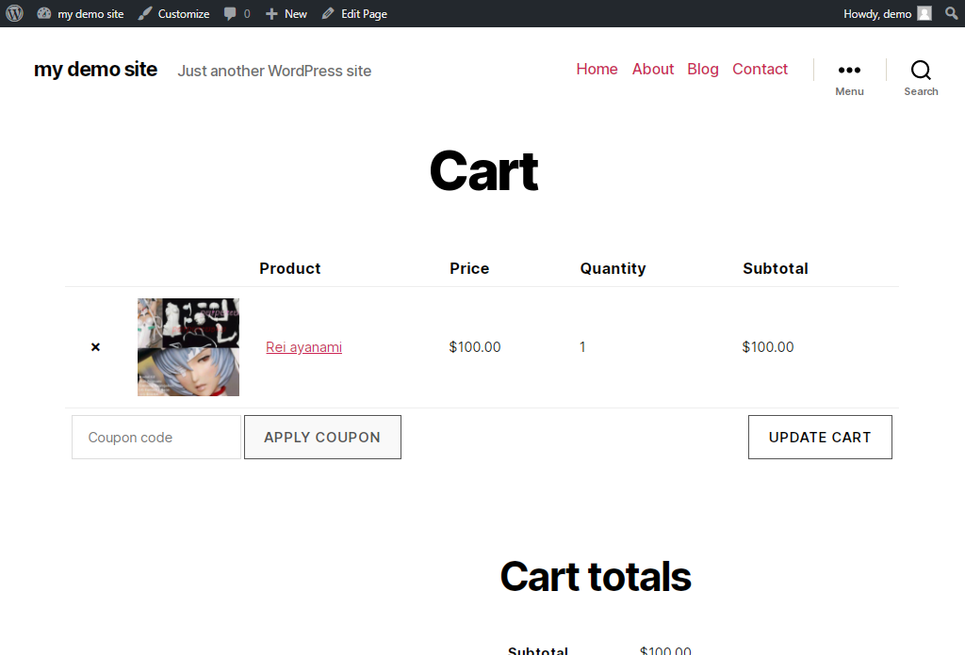Open the comments bubble icon
Screen dimensions: 965x655
coord(230,13)
